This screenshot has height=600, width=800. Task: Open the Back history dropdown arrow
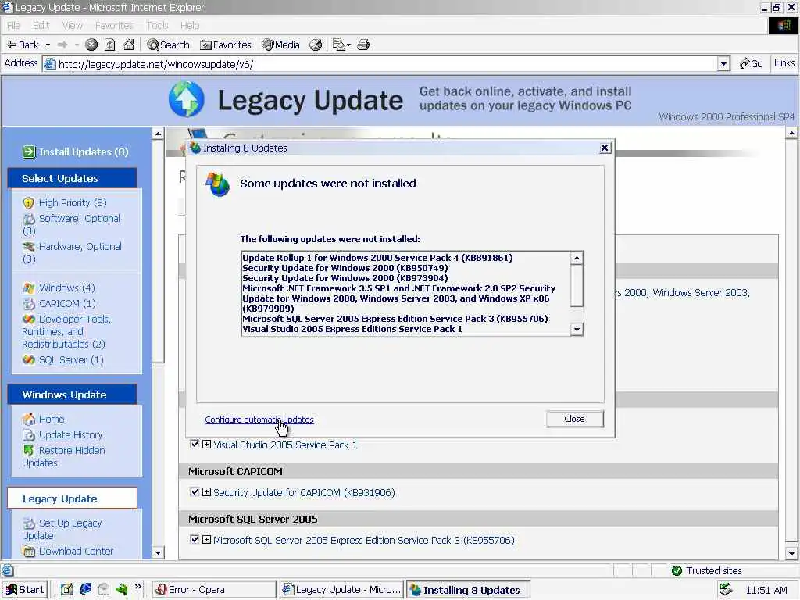(48, 45)
